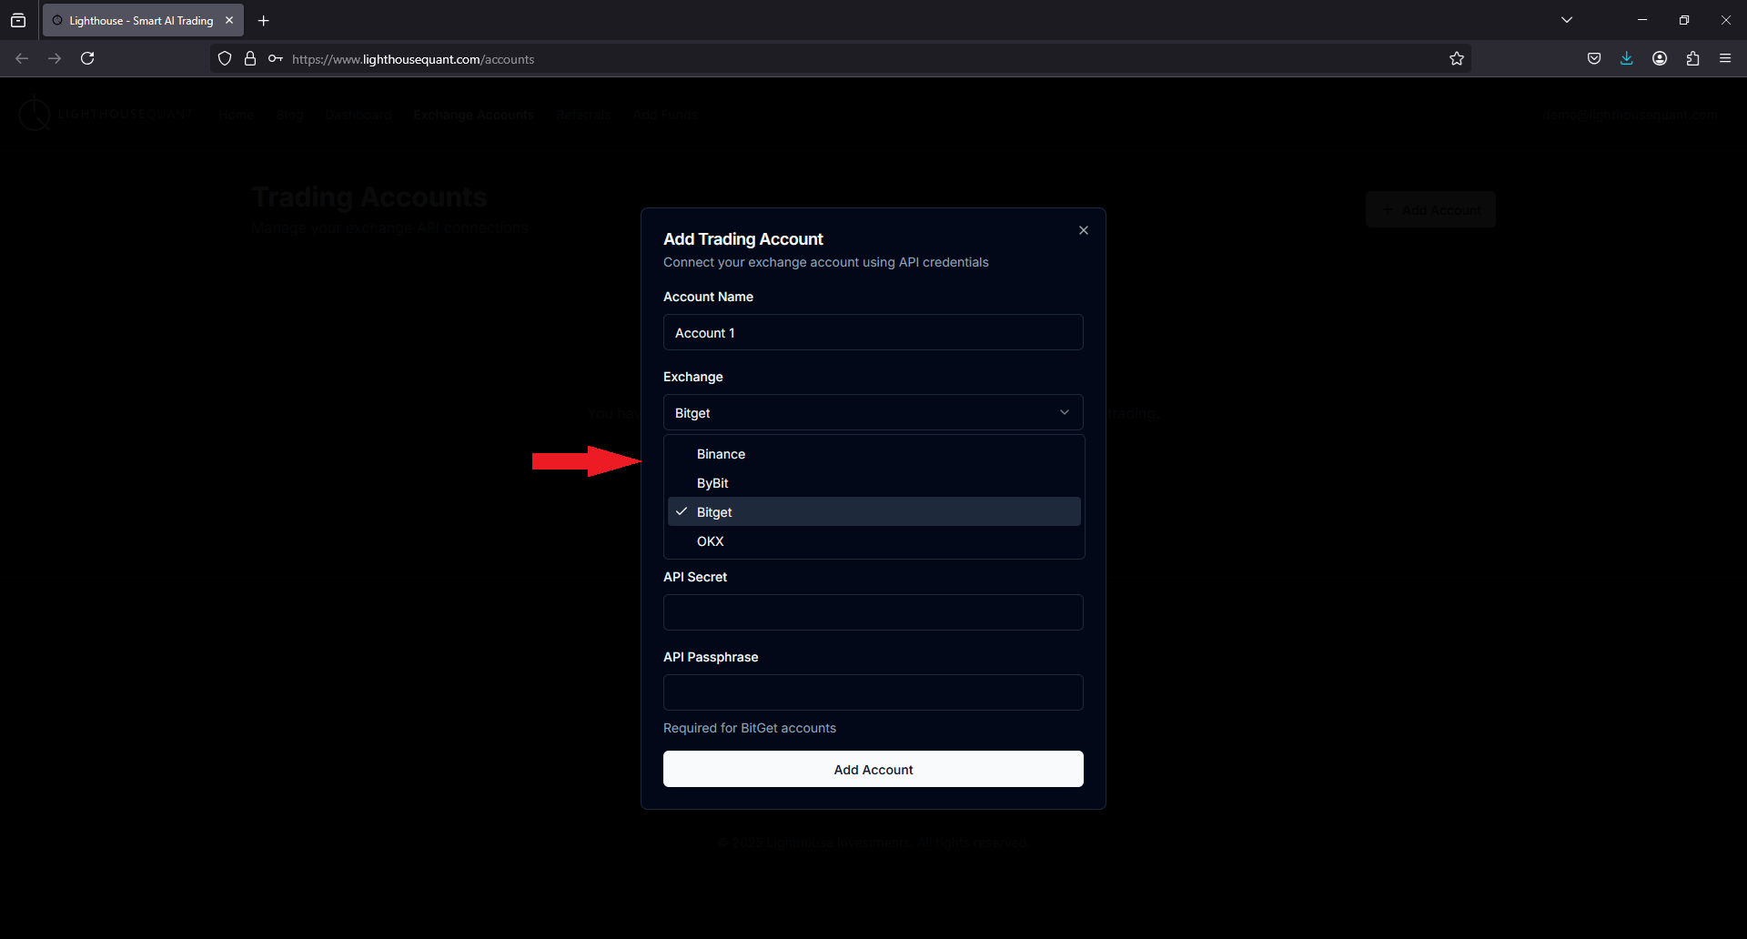Choose ByBit in the exchange dropdown
The width and height of the screenshot is (1747, 939).
pyautogui.click(x=873, y=483)
